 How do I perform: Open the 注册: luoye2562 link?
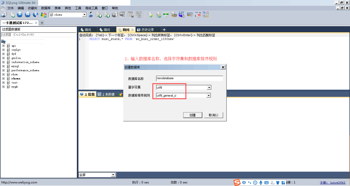click(333, 183)
